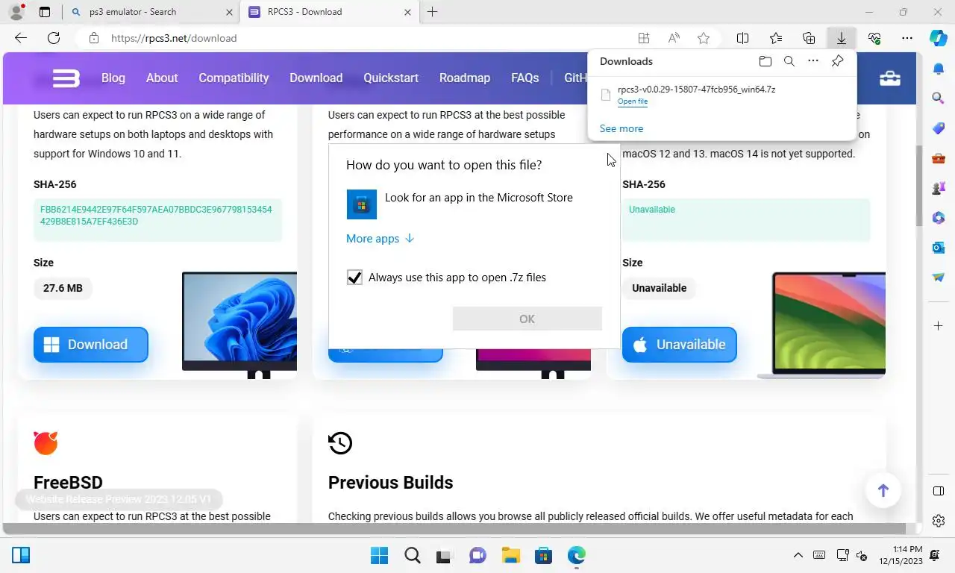Open Microsoft Store from taskbar
Viewport: 955px width, 573px height.
coord(543,555)
